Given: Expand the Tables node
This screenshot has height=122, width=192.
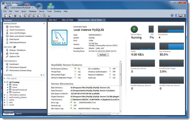Looking at the screenshot, I should 8,85.
